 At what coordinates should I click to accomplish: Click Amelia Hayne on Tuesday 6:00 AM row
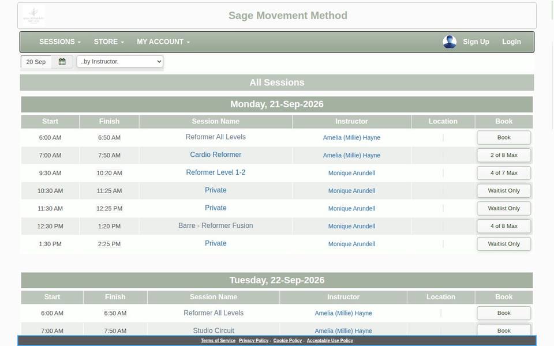click(x=343, y=313)
